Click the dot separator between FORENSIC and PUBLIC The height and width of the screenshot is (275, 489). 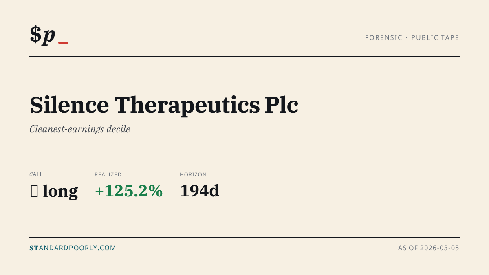click(407, 38)
